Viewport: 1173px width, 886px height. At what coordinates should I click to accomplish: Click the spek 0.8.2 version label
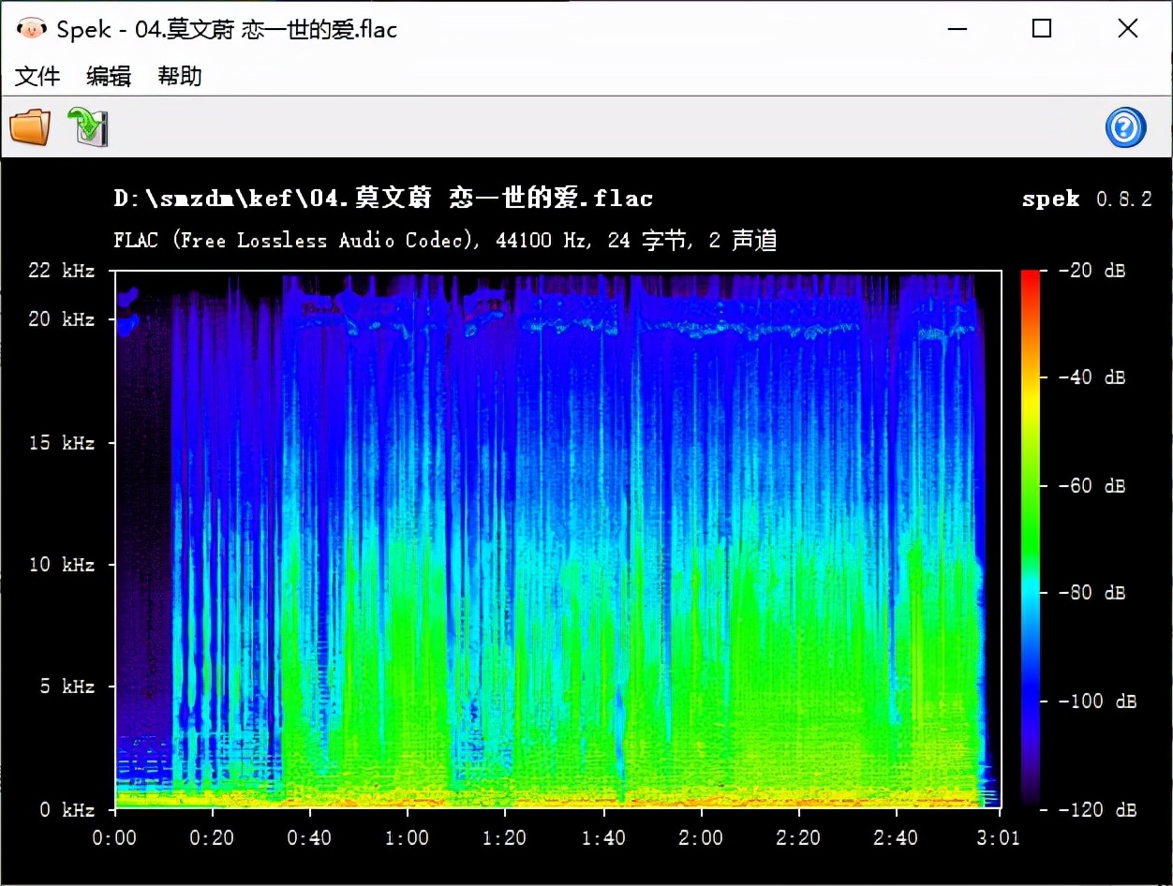tap(1090, 199)
